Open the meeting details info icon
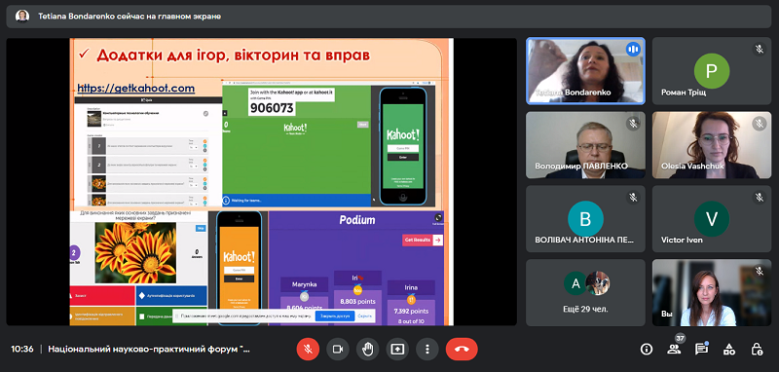Viewport: 779px width, 372px height. [647, 350]
